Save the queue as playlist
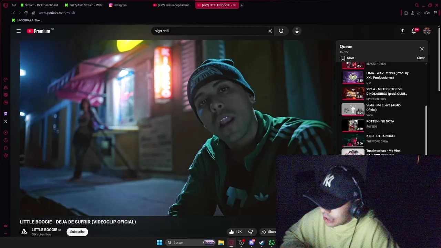Viewport: 441px width, 248px height. coord(347,58)
